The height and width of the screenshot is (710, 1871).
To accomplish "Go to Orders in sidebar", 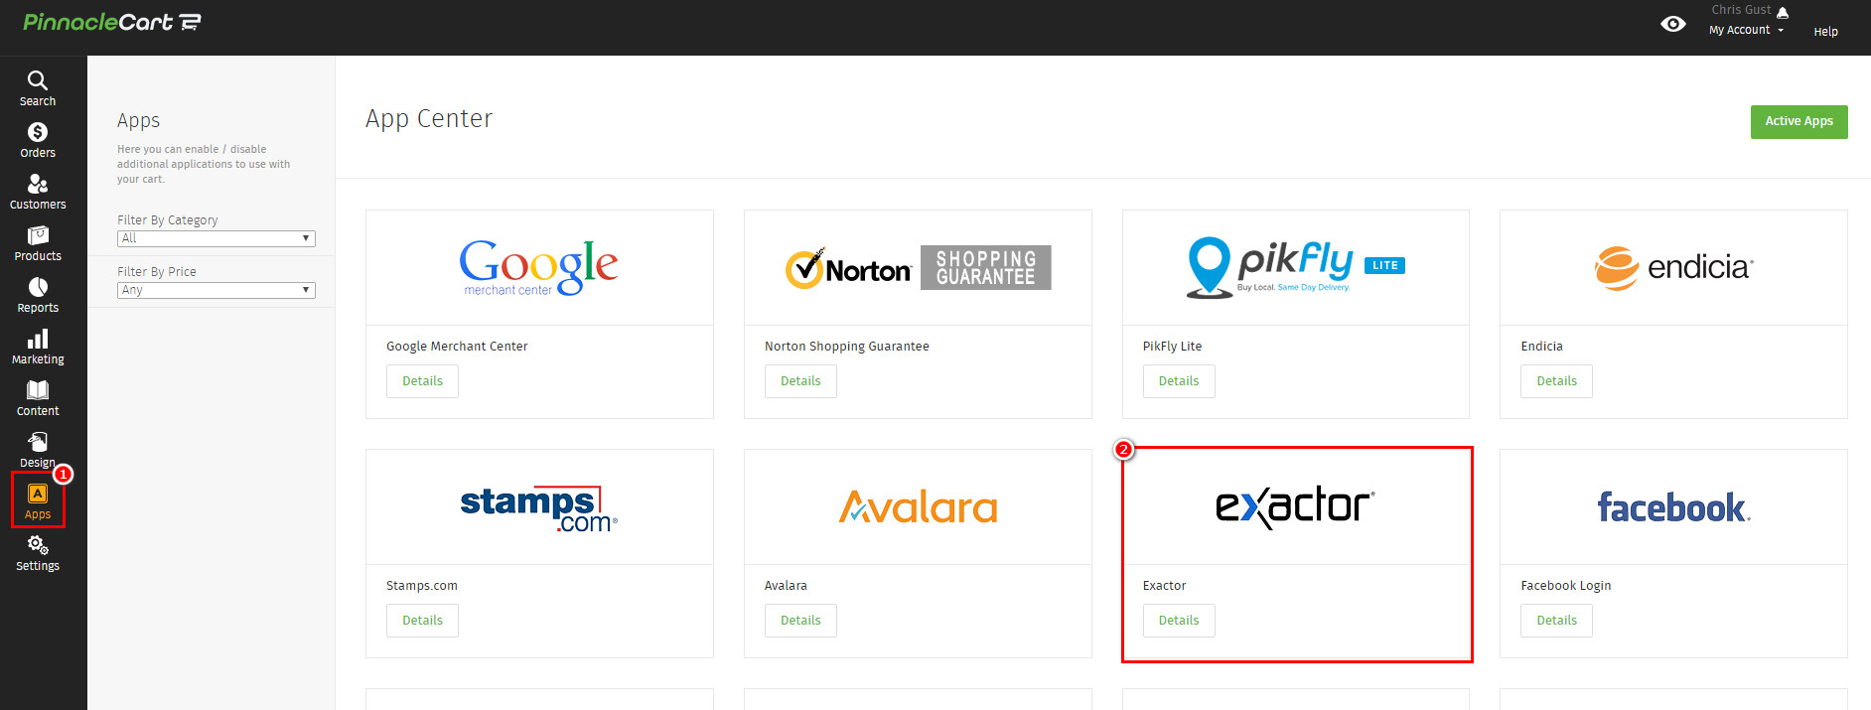I will [38, 140].
